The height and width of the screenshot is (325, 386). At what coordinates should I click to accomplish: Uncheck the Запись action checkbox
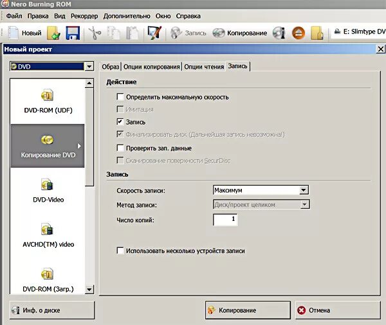(x=120, y=121)
